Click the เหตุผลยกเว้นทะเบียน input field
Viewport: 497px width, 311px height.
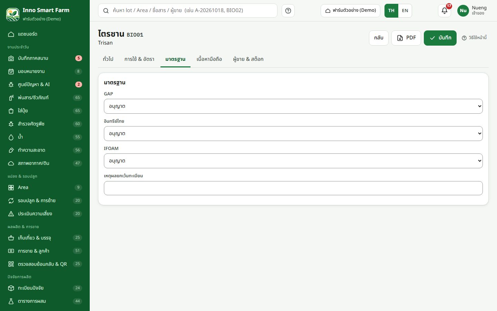[x=293, y=188]
